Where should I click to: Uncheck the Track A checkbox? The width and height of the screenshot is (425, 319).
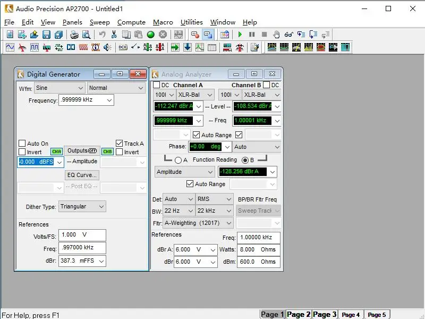coord(119,143)
